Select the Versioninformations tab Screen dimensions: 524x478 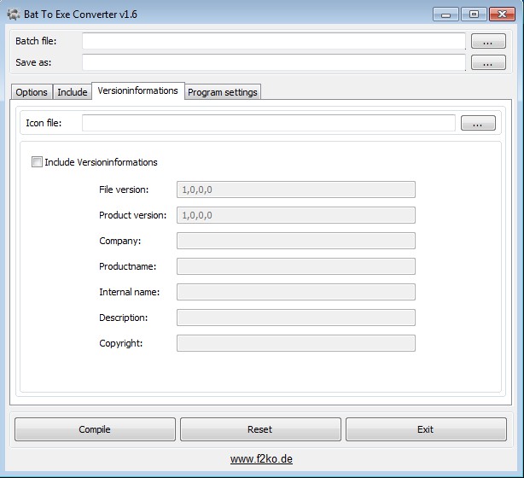[137, 90]
